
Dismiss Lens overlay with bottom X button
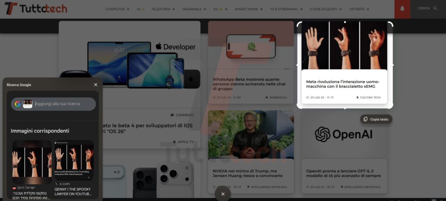(223, 194)
